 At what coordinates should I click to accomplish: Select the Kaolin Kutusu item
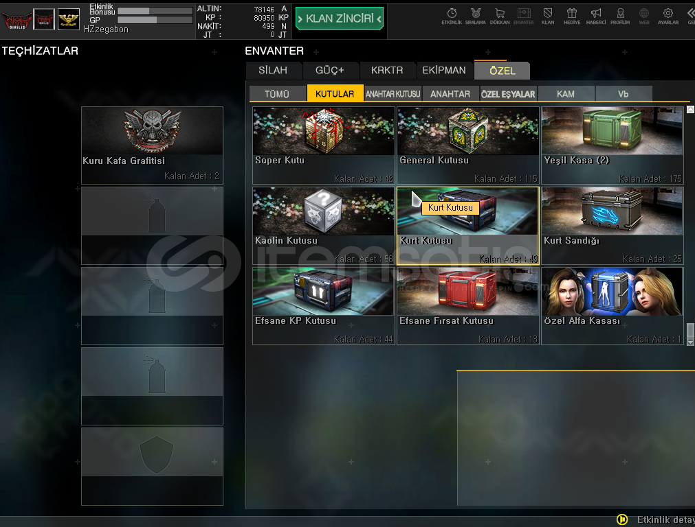point(324,226)
